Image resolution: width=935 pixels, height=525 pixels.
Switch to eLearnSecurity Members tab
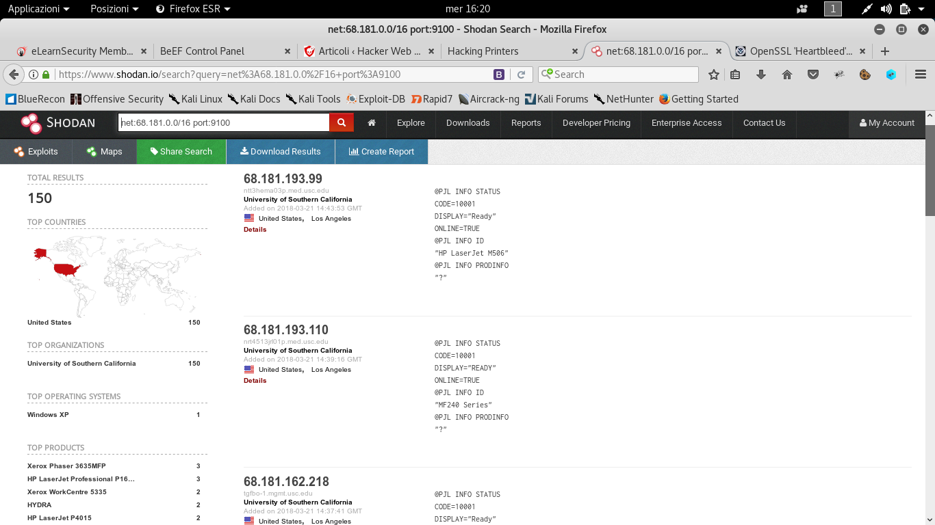click(81, 51)
